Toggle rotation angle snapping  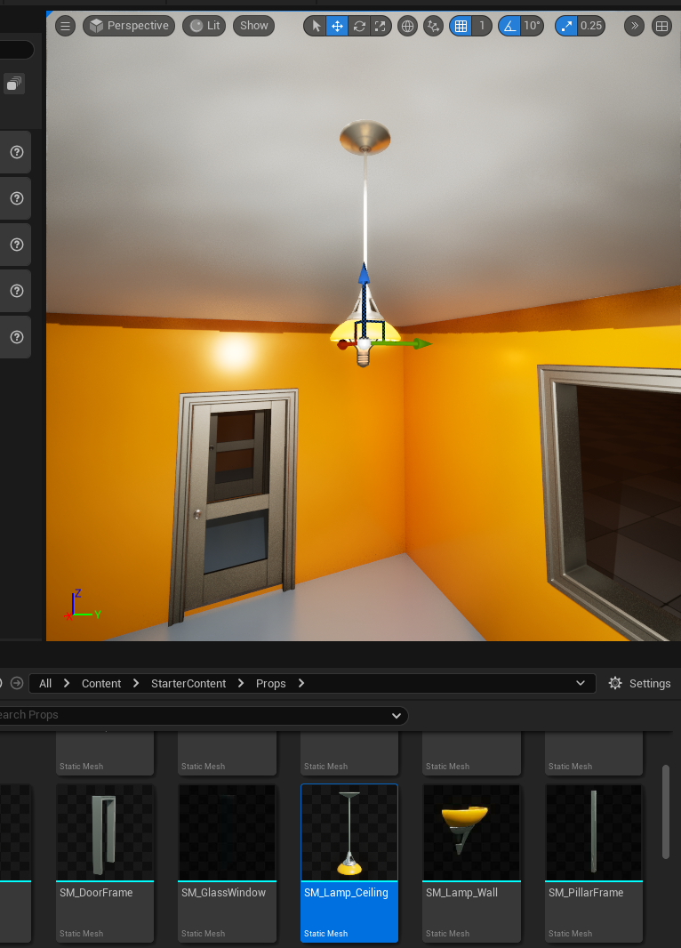[x=509, y=26]
